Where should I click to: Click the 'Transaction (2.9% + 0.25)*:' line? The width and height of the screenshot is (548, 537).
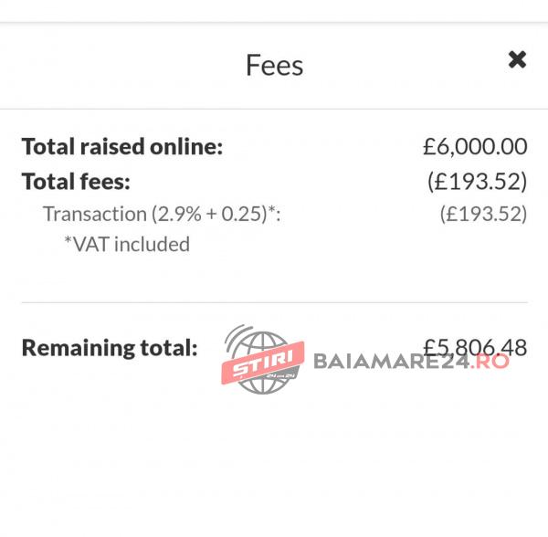pyautogui.click(x=162, y=214)
